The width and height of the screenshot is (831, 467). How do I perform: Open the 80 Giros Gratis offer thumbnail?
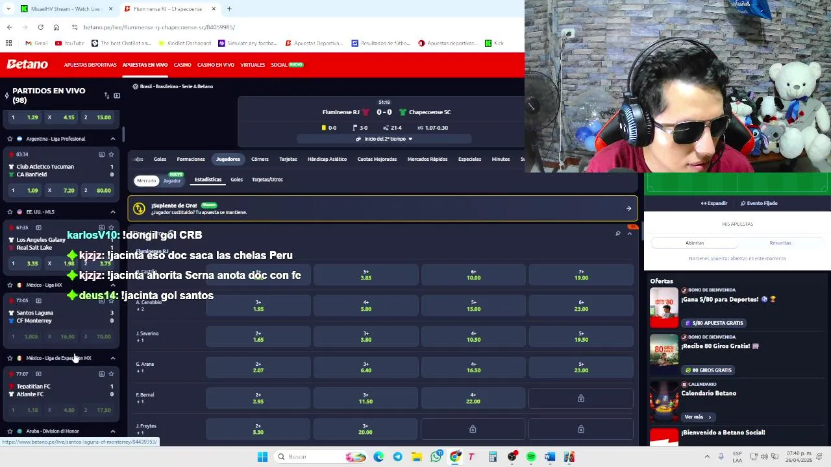point(664,354)
